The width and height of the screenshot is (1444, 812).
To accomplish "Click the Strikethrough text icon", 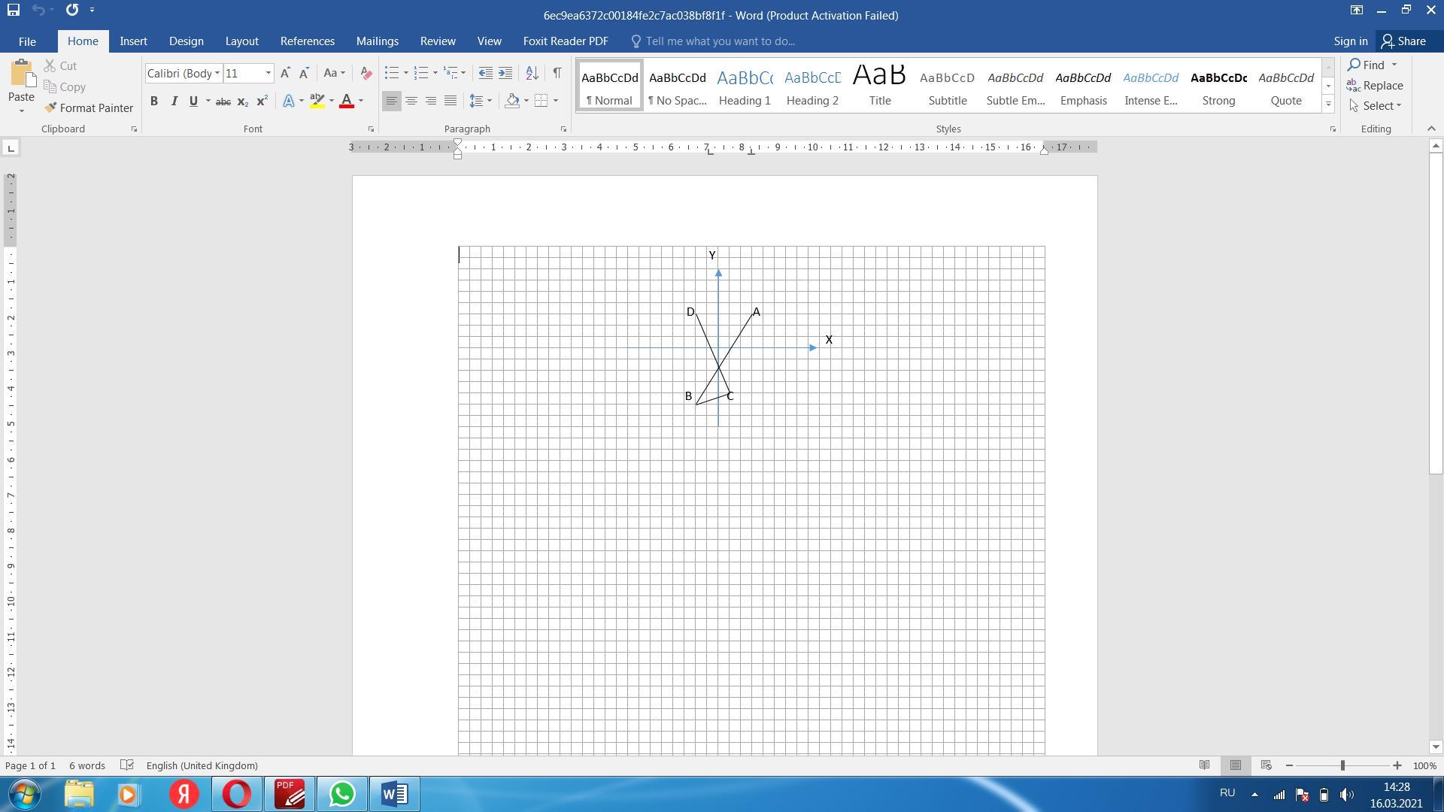I will 223,101.
